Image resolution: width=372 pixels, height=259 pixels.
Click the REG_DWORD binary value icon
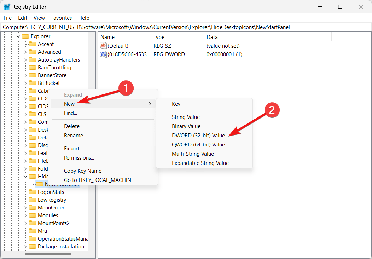(x=103, y=54)
